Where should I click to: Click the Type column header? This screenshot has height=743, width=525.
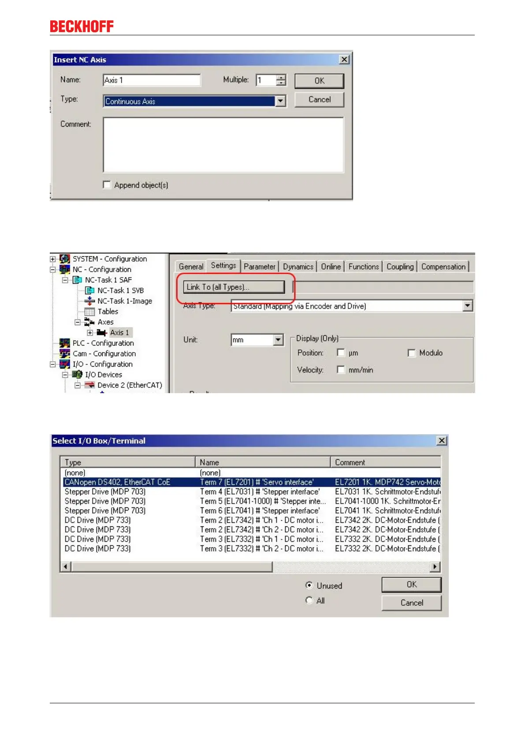[x=128, y=462]
